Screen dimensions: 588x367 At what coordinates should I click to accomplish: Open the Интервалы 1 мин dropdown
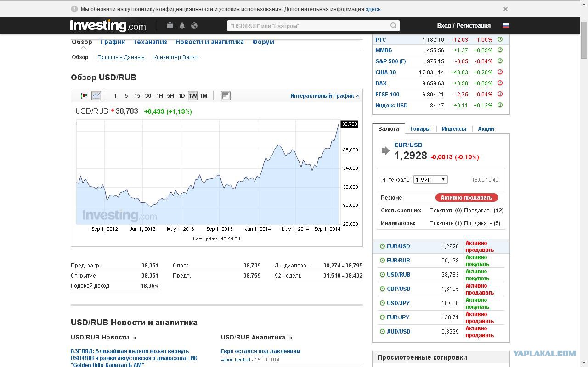coord(430,179)
